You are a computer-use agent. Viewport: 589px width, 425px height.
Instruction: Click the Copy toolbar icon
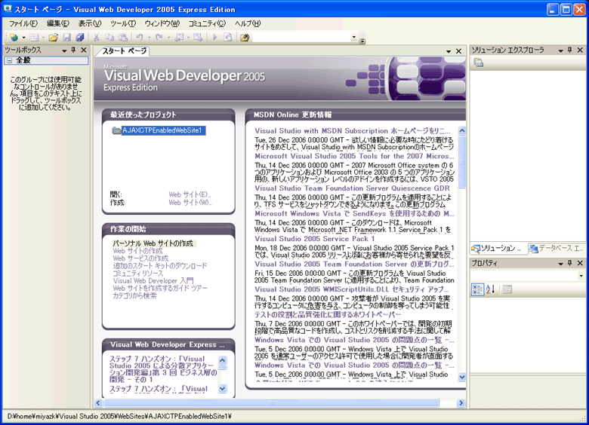coord(109,37)
